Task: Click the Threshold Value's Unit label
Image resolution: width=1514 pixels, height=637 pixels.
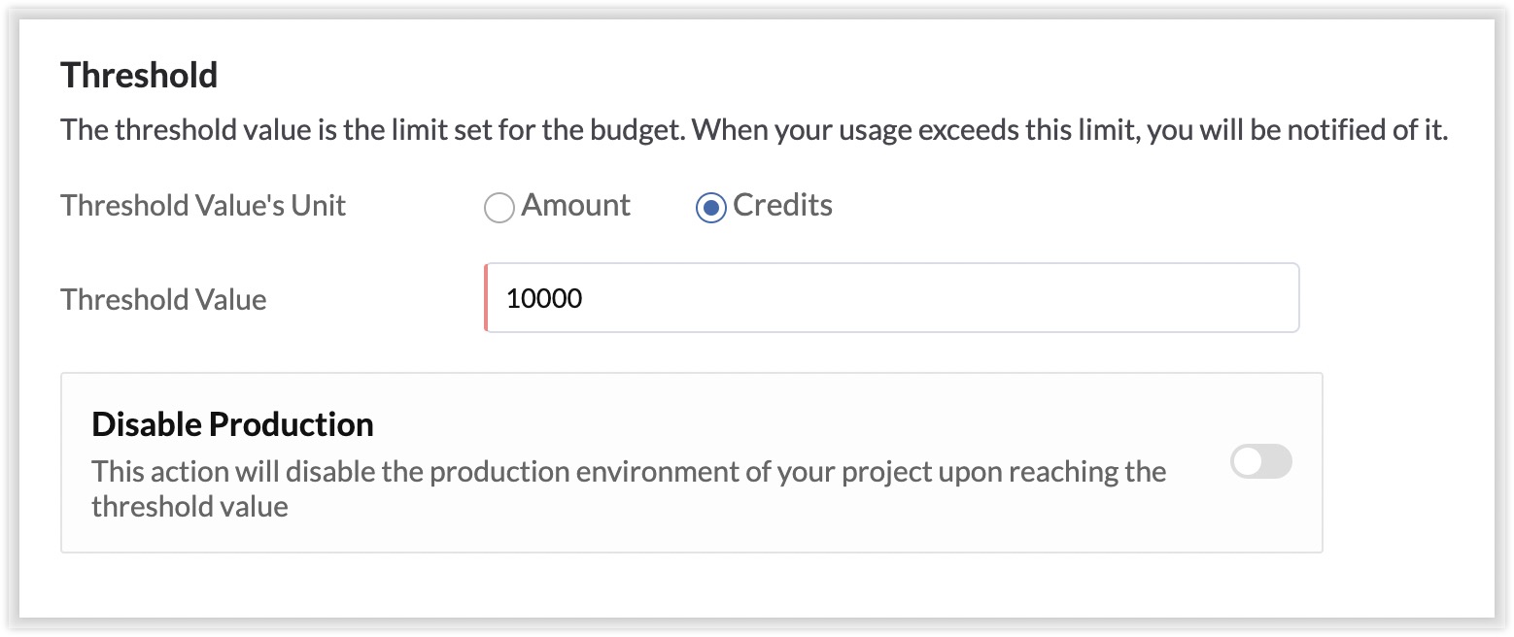Action: 203,206
